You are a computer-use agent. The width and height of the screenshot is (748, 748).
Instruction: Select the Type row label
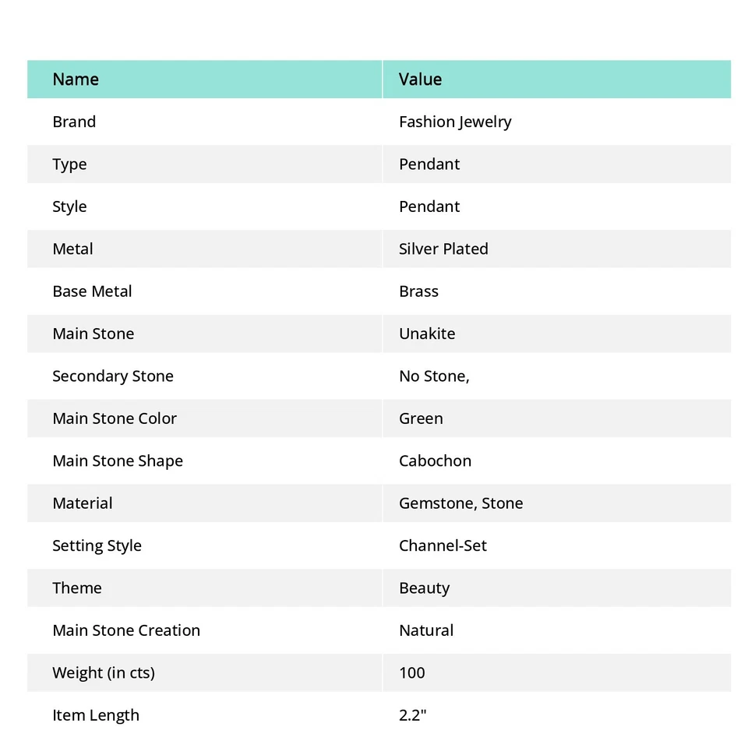point(69,164)
